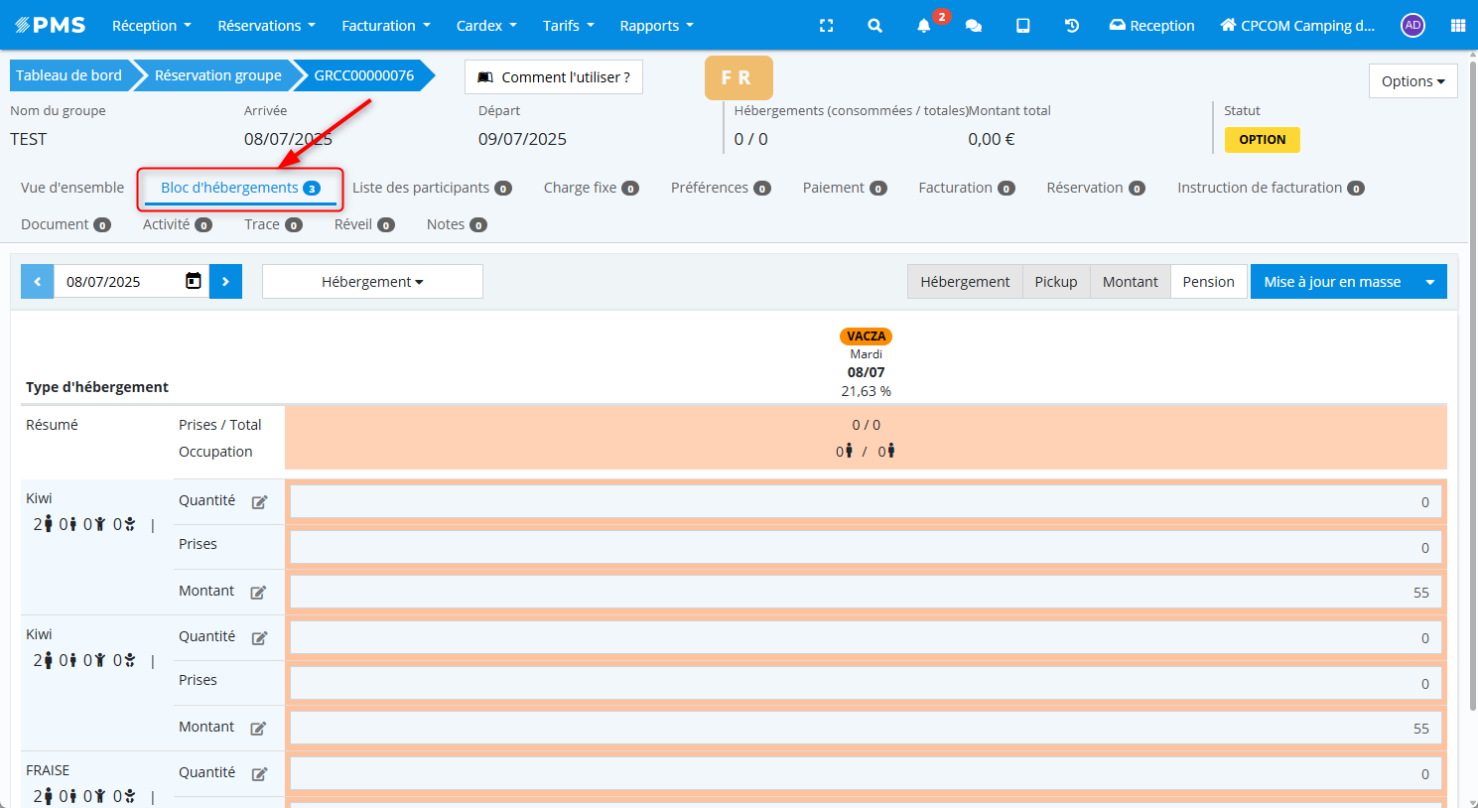Edit Quantité for first Kiwi row
The width and height of the screenshot is (1478, 808).
tap(259, 502)
